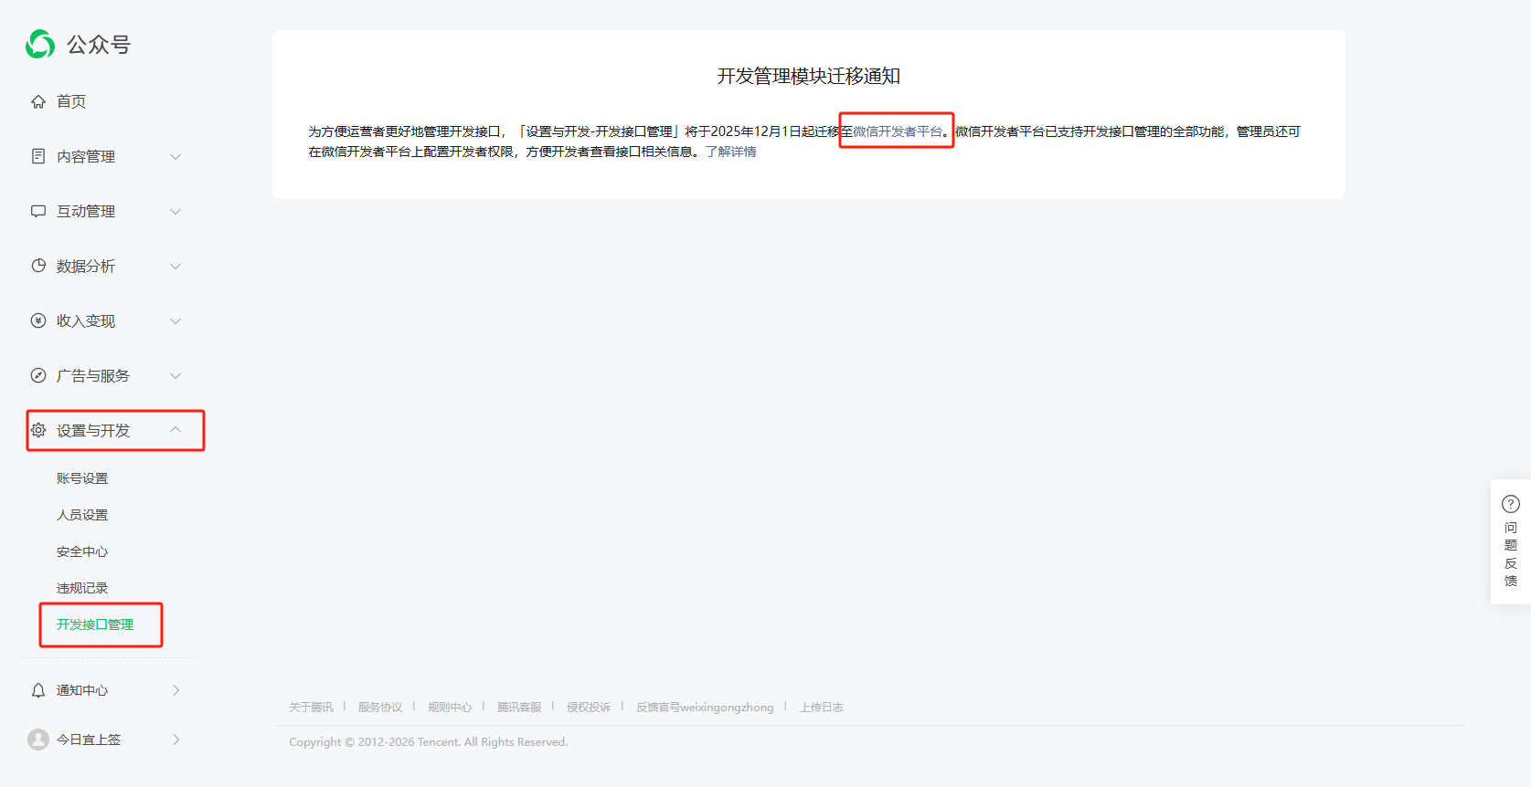1531x787 pixels.
Task: Click the WeChat 公众号 logo icon
Action: tap(40, 44)
